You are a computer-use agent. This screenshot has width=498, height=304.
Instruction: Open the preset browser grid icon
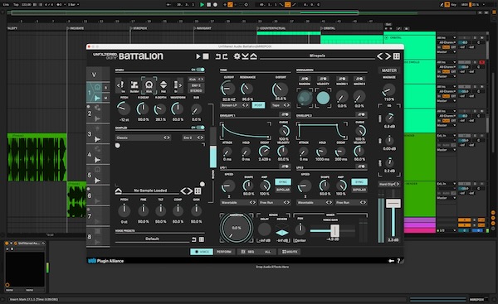pos(397,56)
